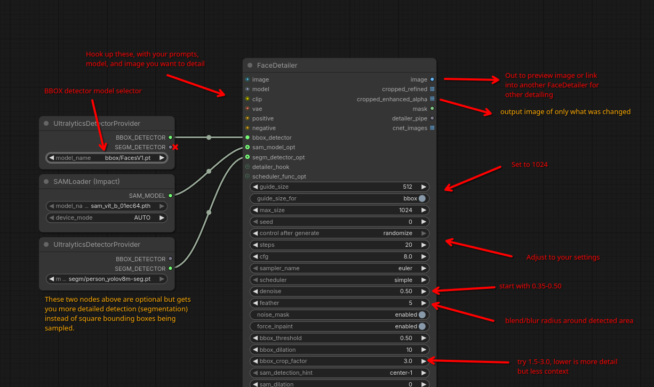Select the bbox/FacesV1.pt model_name field
Image resolution: width=654 pixels, height=387 pixels.
107,158
